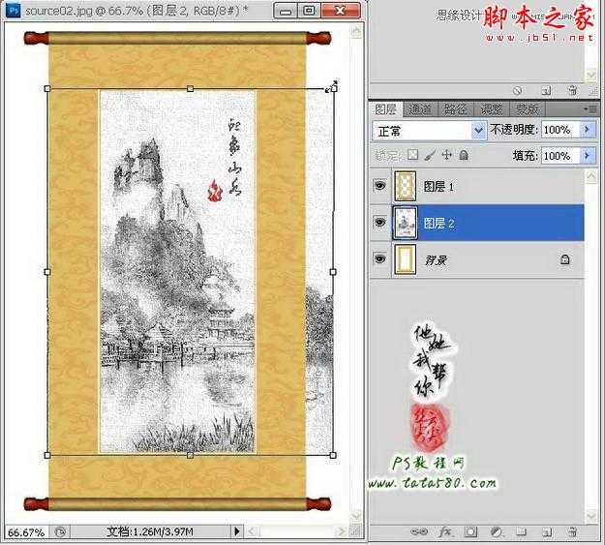605x545 pixels.
Task: Click horizontal scroll left arrow
Action: click(x=252, y=531)
